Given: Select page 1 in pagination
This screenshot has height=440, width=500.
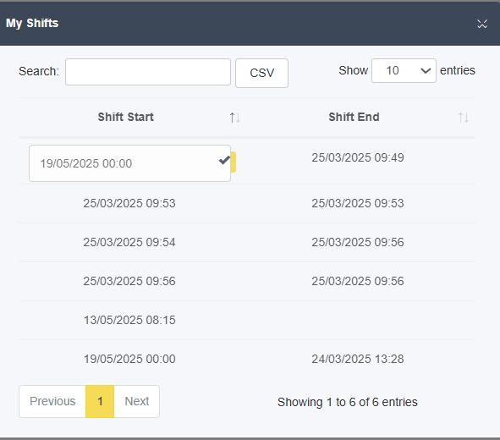Looking at the screenshot, I should point(100,401).
